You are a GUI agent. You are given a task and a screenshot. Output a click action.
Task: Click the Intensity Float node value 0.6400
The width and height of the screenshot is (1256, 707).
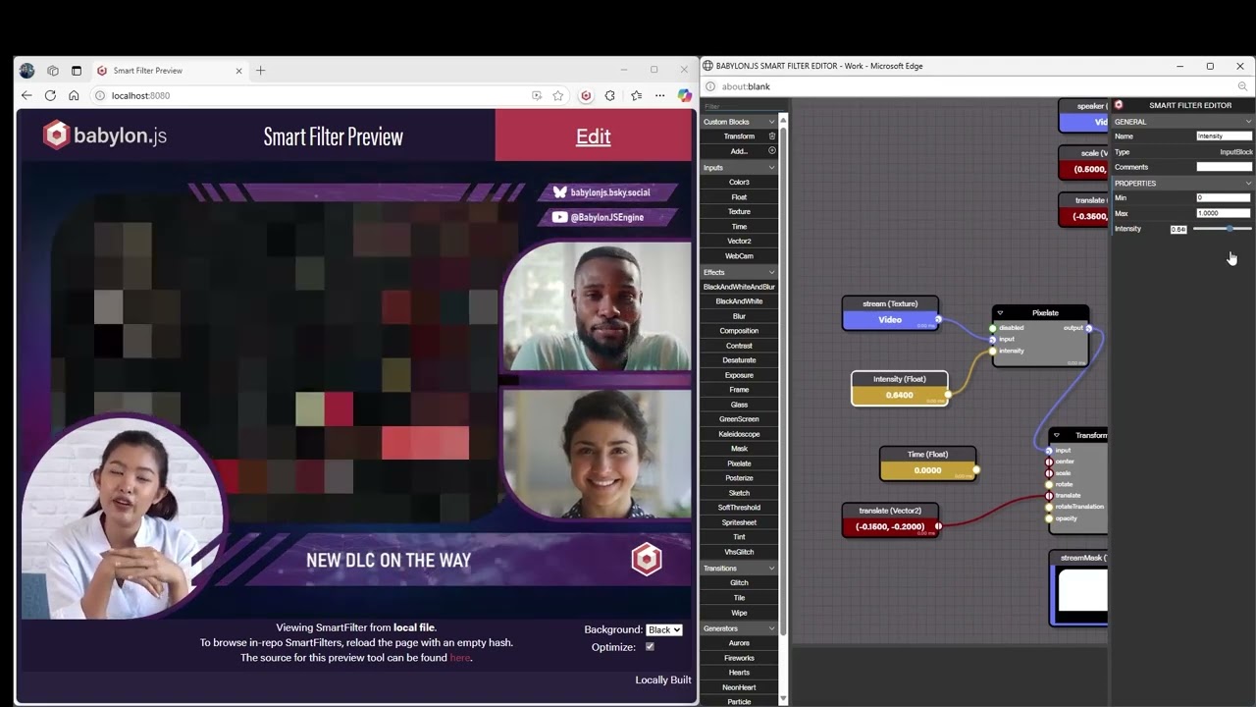click(900, 396)
